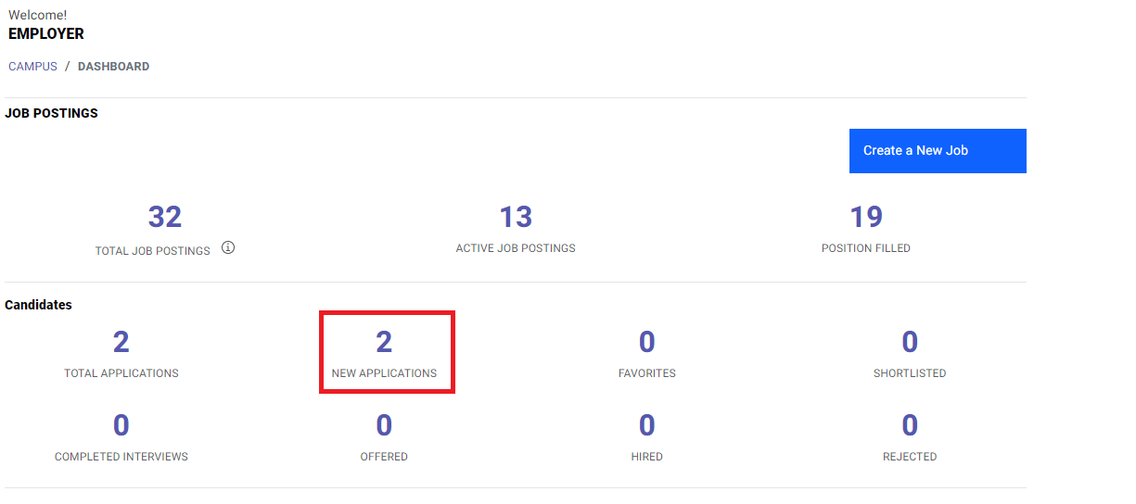Click the FAVORITES label
1136x504 pixels.
[x=647, y=373]
